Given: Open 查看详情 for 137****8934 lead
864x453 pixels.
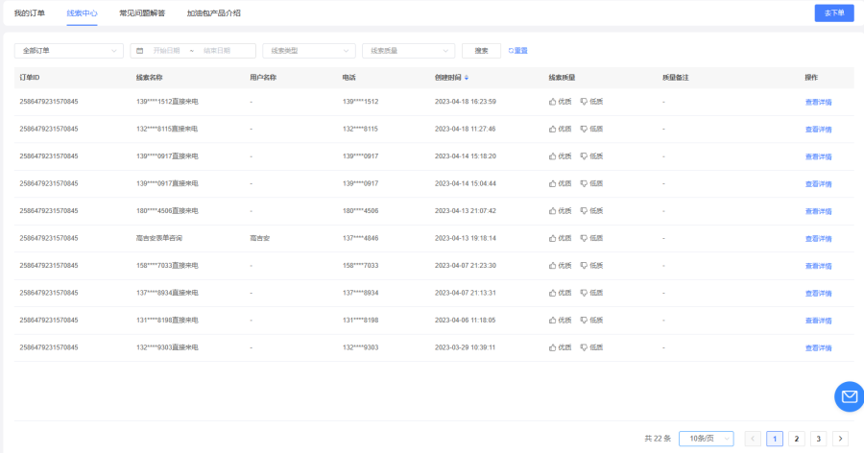Looking at the screenshot, I should coord(818,293).
